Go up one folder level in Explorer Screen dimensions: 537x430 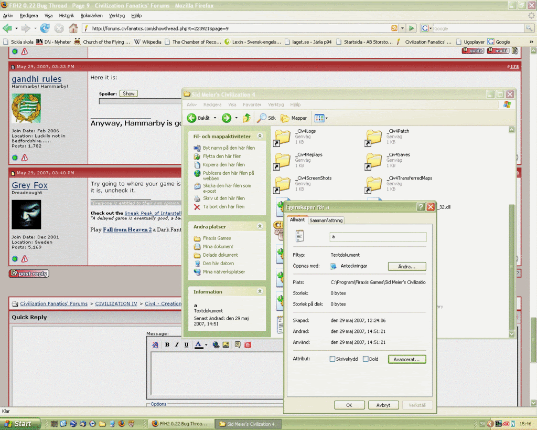[246, 118]
